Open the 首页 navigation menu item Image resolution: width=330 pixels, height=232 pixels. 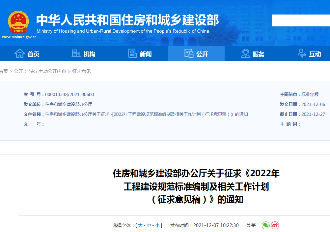click(27, 54)
